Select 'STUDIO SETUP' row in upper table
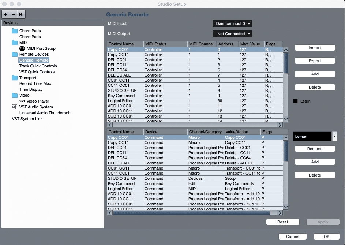 tap(195, 90)
